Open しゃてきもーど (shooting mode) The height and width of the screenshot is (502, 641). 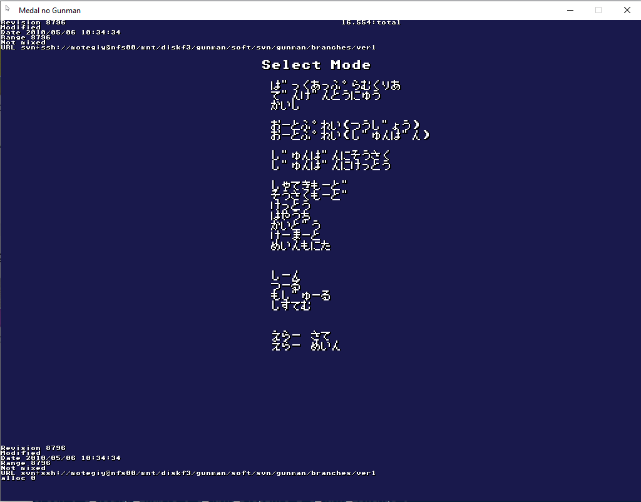[309, 186]
